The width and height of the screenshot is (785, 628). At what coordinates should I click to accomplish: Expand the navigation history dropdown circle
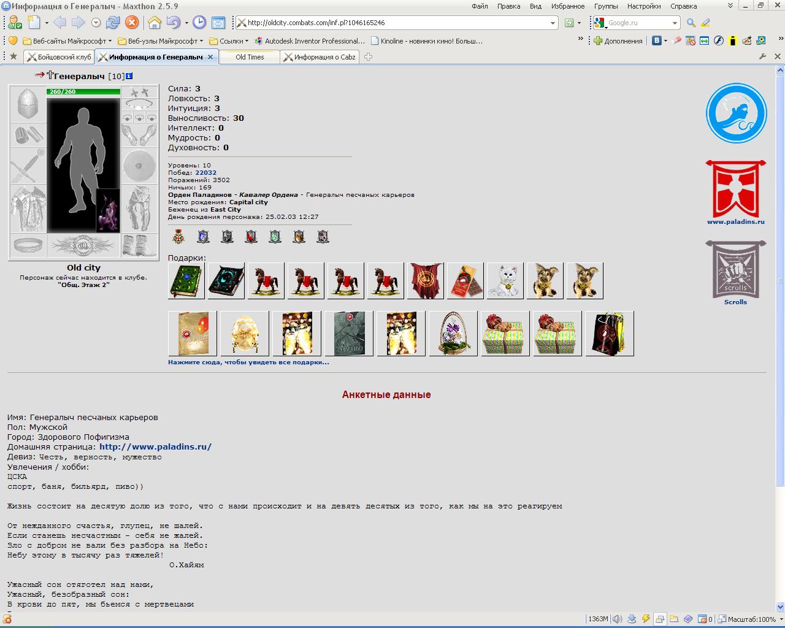tap(96, 23)
